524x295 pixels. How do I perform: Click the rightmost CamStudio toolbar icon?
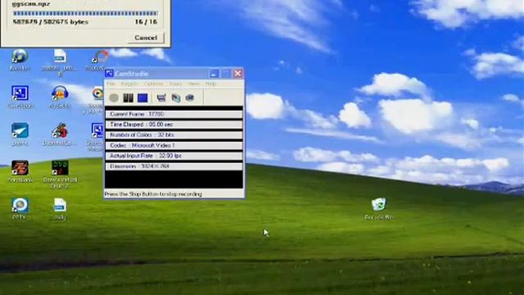point(190,98)
